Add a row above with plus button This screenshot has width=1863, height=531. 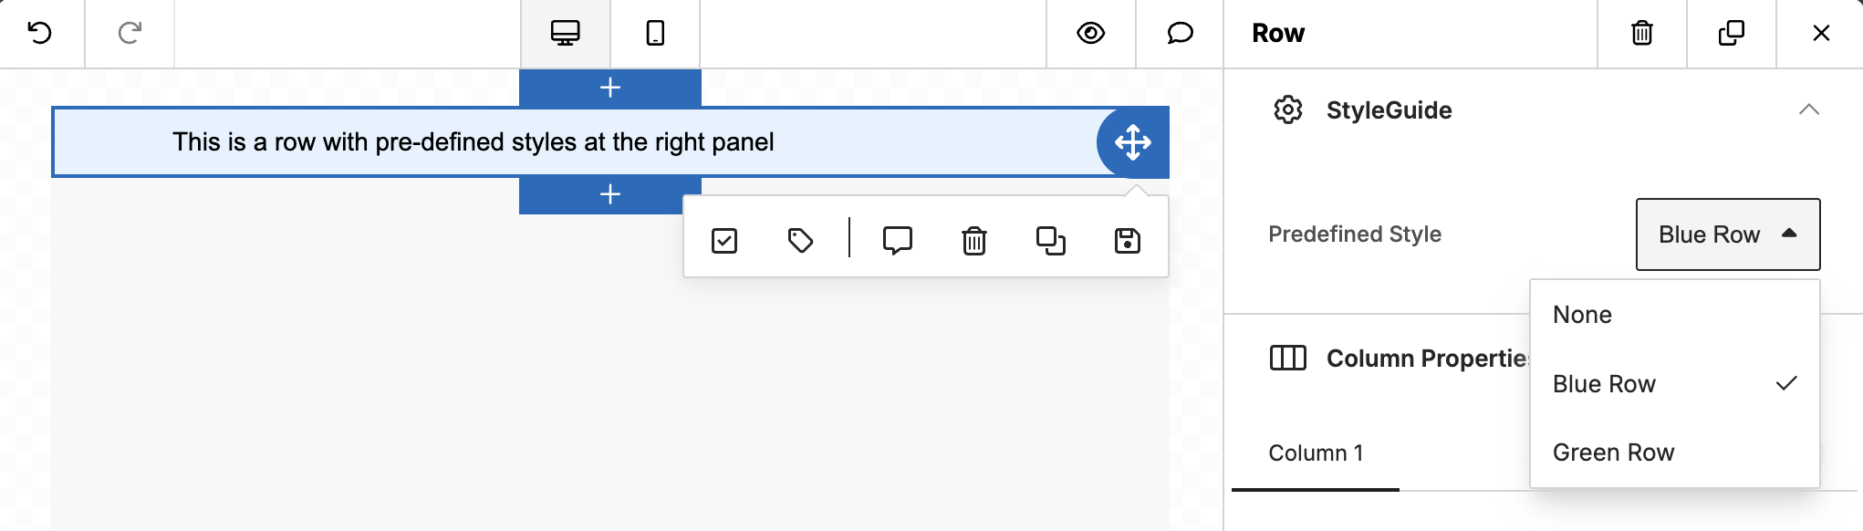point(610,88)
